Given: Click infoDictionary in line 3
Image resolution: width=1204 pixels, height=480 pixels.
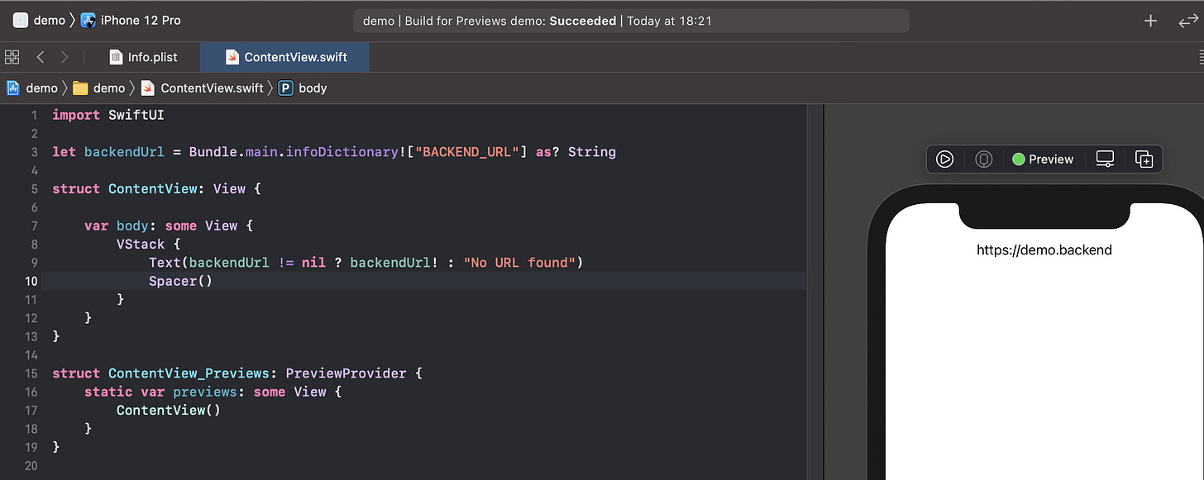Looking at the screenshot, I should [x=342, y=152].
